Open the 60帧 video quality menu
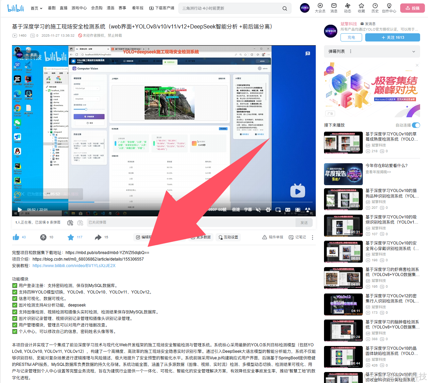The image size is (428, 383). click(218, 210)
